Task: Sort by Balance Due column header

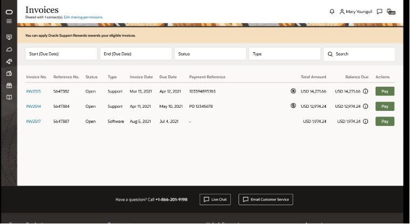Action: coord(357,77)
